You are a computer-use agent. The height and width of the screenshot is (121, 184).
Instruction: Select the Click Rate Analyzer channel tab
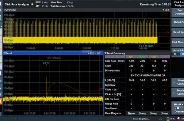[x=17, y=4]
